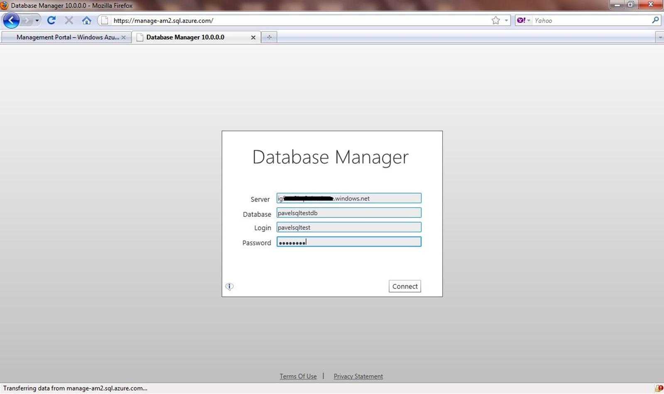Bookmark this page with the star icon
Image resolution: width=664 pixels, height=394 pixels.
(x=495, y=20)
